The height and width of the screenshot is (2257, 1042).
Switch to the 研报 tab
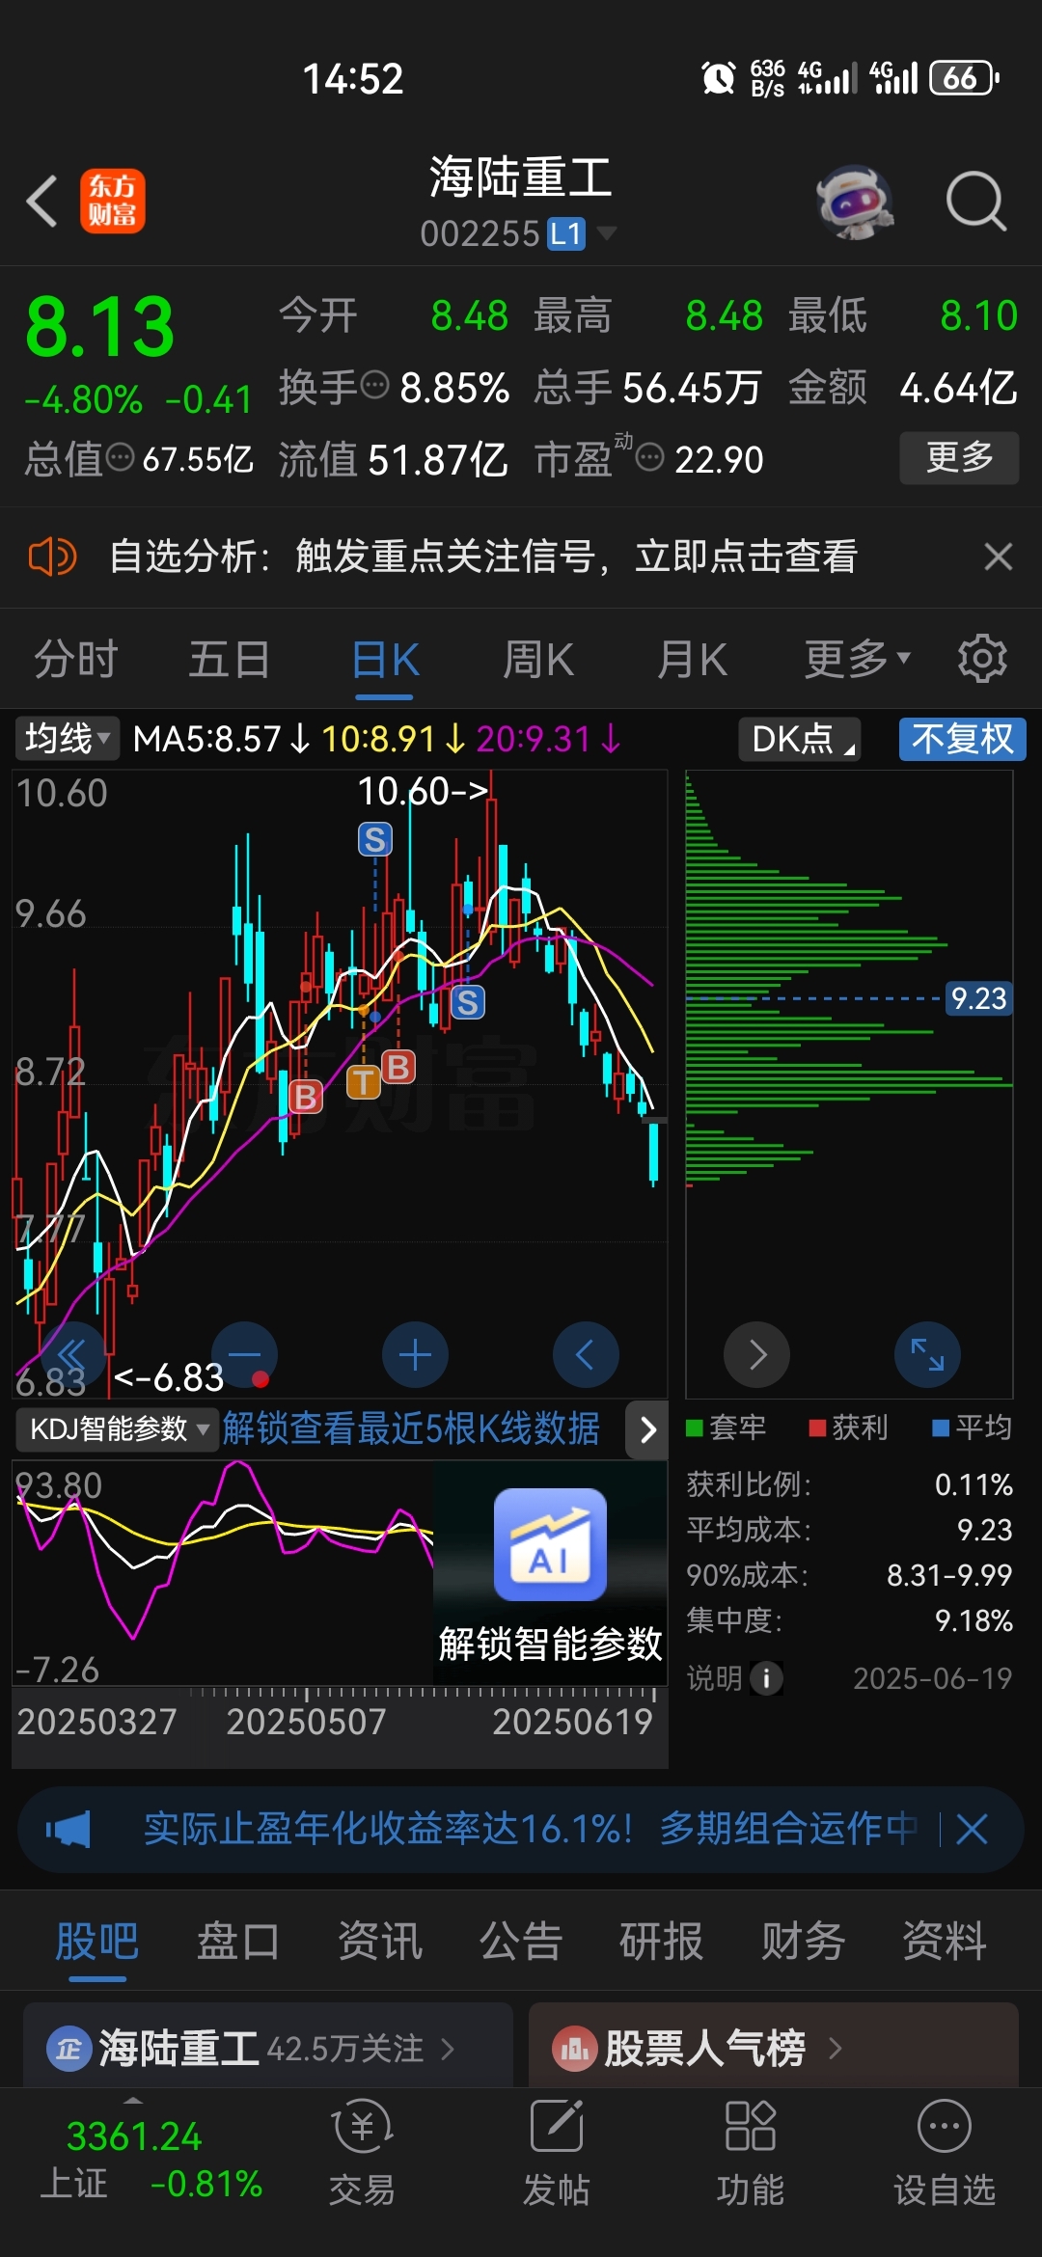[x=662, y=1941]
